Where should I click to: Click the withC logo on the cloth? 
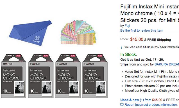[37, 39]
